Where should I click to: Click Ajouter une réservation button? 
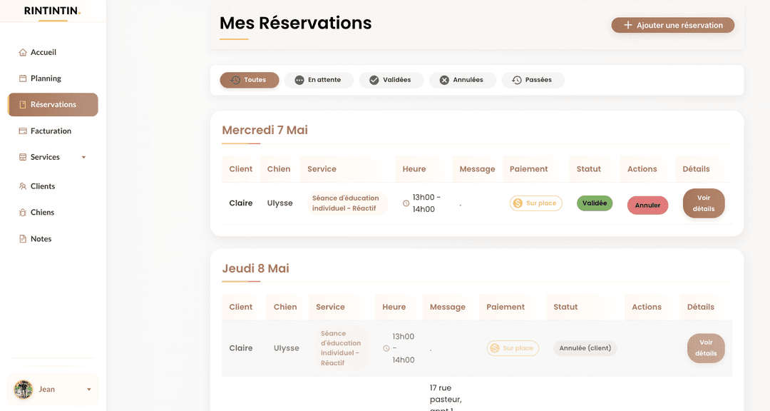click(x=673, y=25)
